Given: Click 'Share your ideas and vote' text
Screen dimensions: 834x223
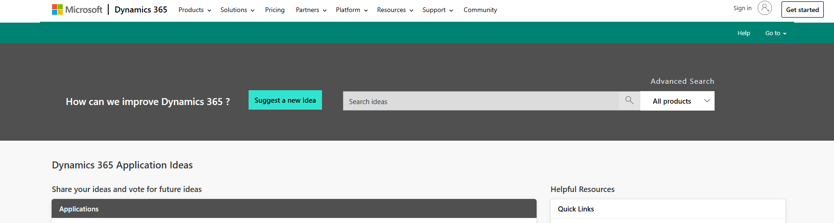Looking at the screenshot, I should (127, 189).
